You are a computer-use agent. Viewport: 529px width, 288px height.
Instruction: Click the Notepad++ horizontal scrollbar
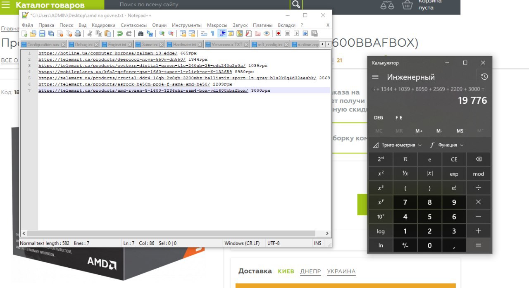175,233
